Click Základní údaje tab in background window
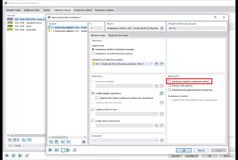 click(13, 10)
